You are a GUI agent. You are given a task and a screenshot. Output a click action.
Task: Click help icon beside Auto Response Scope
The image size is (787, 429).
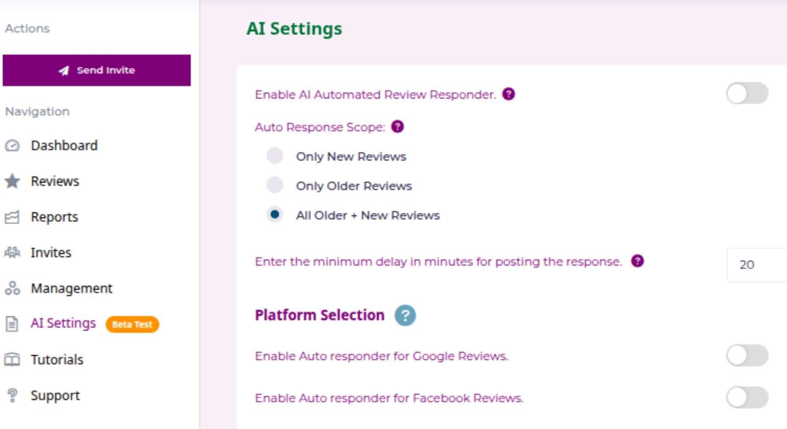(397, 127)
